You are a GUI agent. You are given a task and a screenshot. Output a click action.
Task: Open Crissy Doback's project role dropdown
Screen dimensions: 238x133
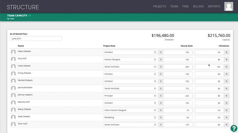[x=130, y=74]
